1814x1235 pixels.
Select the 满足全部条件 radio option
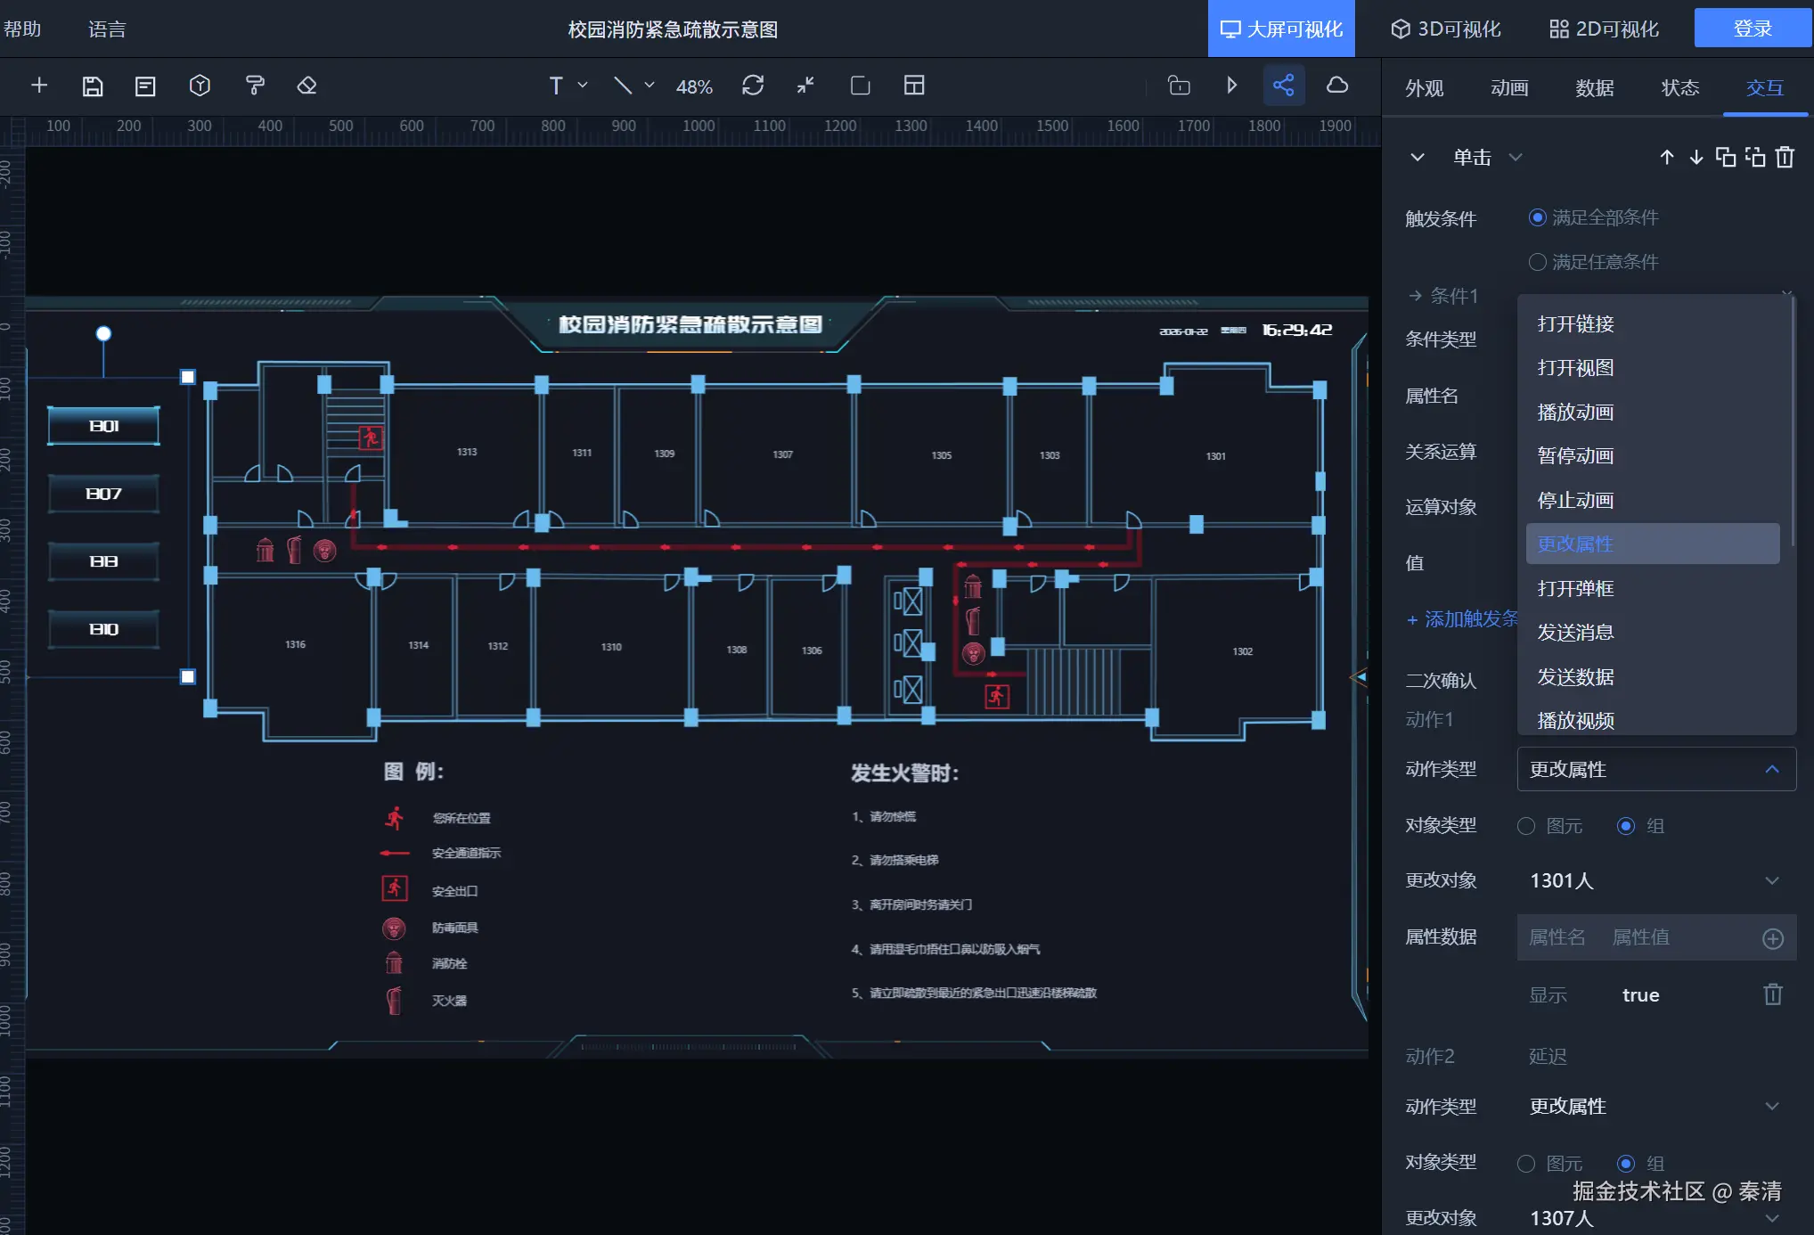coord(1537,217)
